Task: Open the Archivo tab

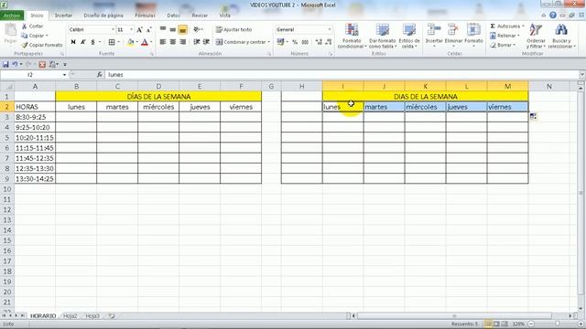Action: [x=12, y=16]
